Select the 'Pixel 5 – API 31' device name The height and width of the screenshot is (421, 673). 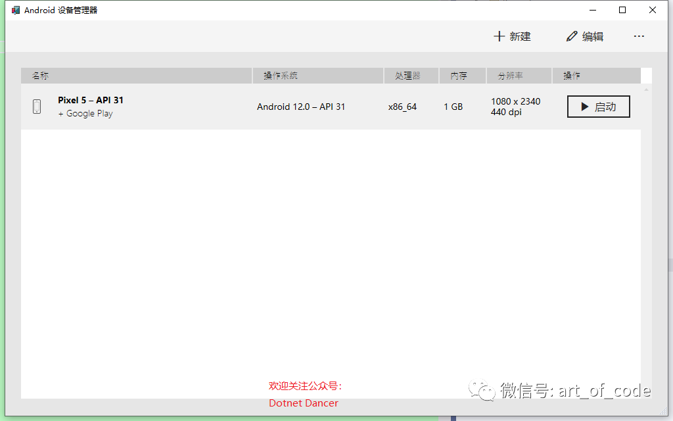tap(91, 100)
